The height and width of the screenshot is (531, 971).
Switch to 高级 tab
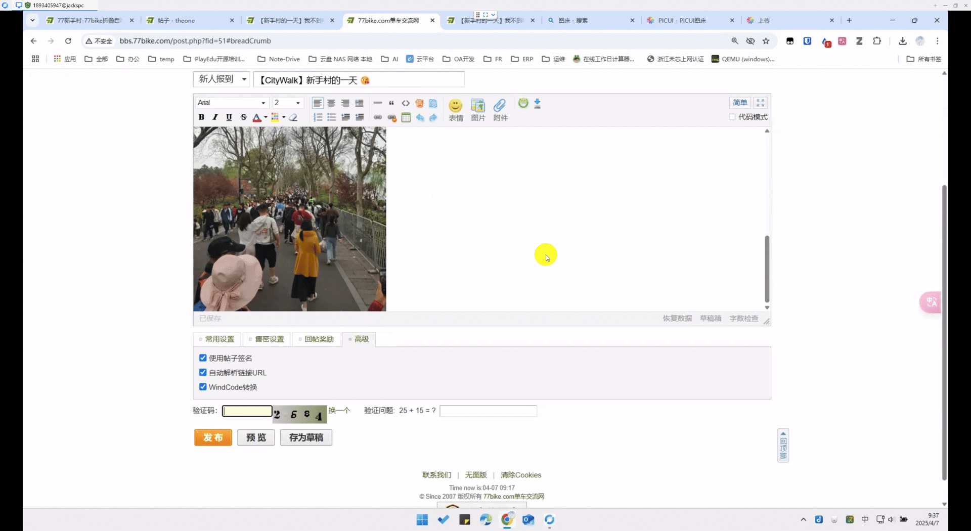click(x=359, y=339)
